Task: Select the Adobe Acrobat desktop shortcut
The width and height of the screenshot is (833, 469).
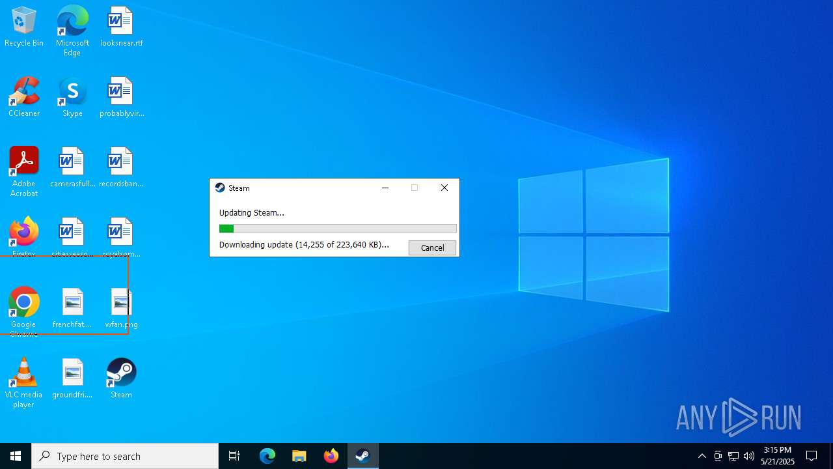Action: (x=24, y=172)
